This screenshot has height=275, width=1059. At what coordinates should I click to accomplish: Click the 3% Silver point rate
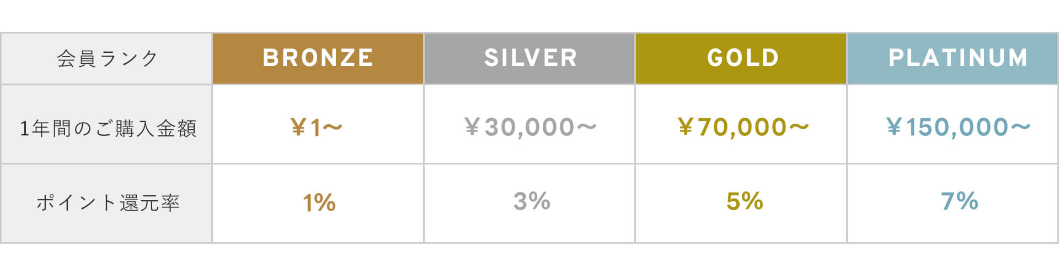click(x=532, y=201)
